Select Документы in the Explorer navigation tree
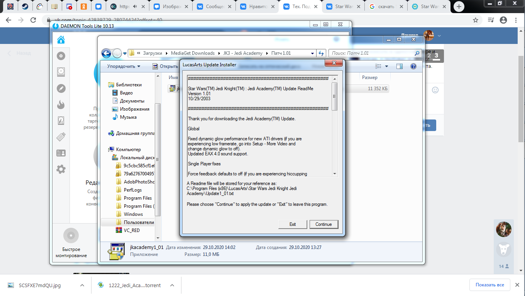The height and width of the screenshot is (296, 525). coord(128,101)
